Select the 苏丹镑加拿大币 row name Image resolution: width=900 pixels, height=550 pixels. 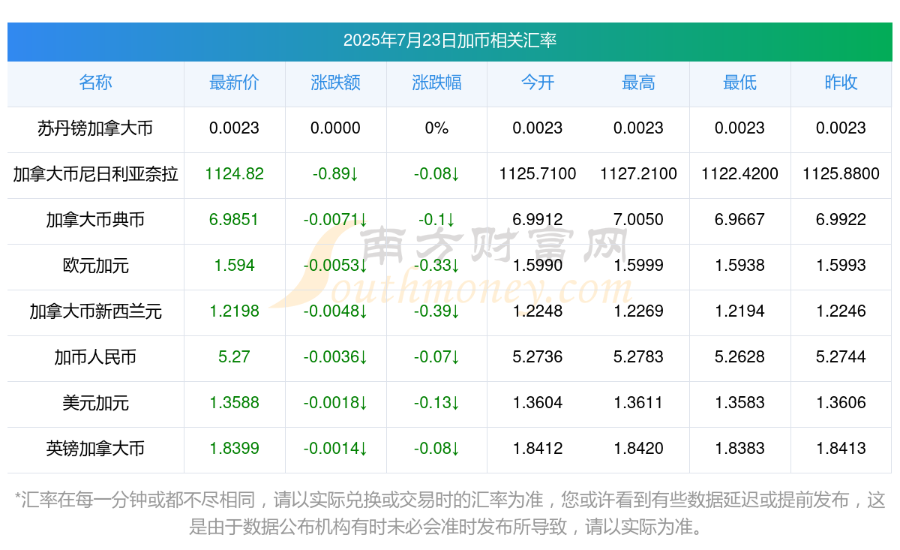[95, 128]
